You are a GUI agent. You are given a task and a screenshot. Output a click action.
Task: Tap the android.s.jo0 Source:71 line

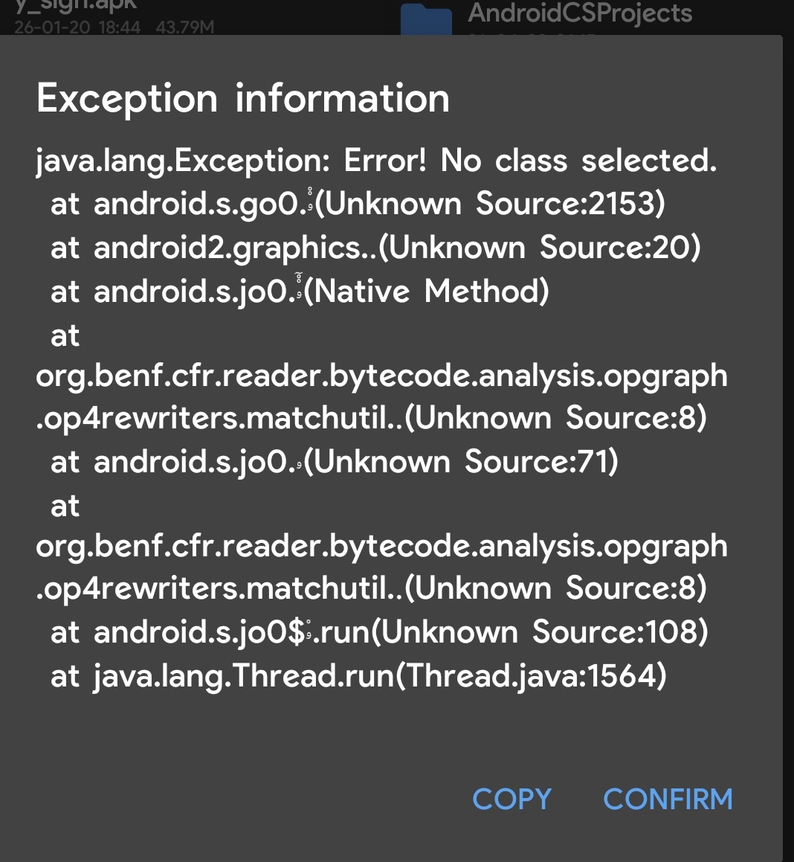coord(335,461)
